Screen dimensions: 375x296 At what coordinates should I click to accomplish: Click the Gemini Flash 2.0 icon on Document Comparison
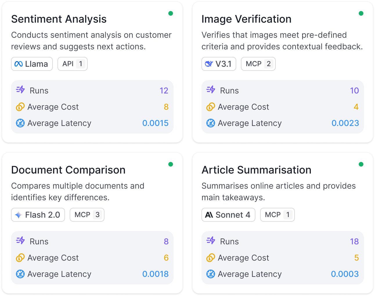[18, 215]
